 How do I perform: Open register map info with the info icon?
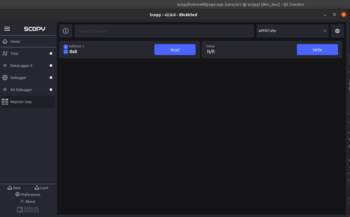(x=66, y=31)
